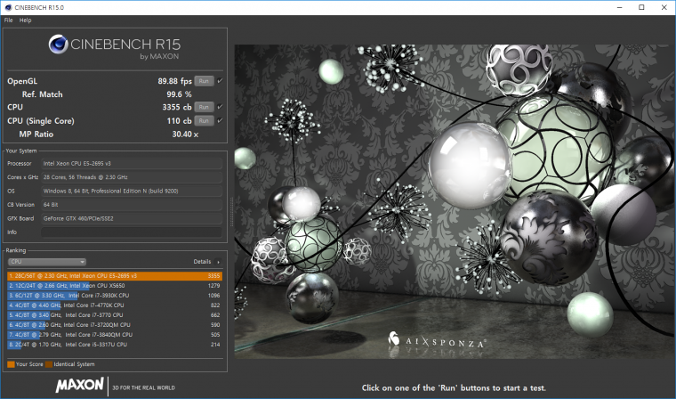The width and height of the screenshot is (676, 399).
Task: Select ranking row Core i7-3720QM
Action: 115,325
